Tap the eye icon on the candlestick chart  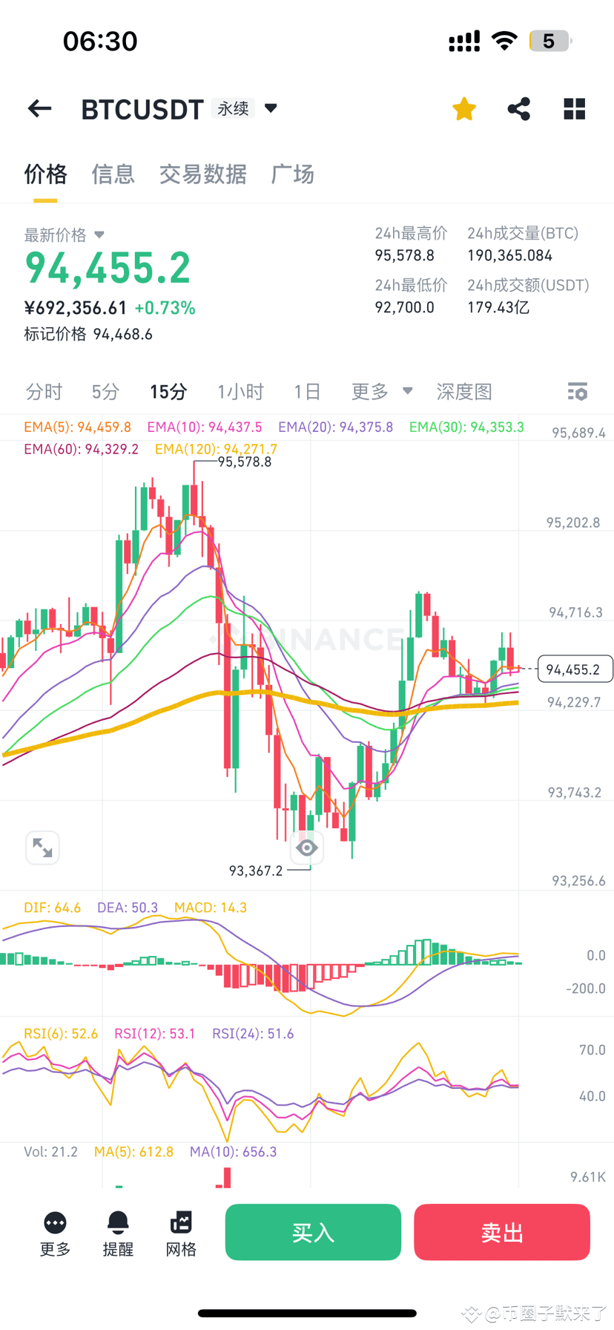pos(307,847)
